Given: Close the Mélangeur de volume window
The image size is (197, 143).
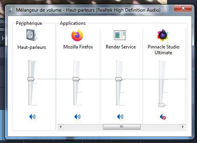Looking at the screenshot, I should 183,9.
